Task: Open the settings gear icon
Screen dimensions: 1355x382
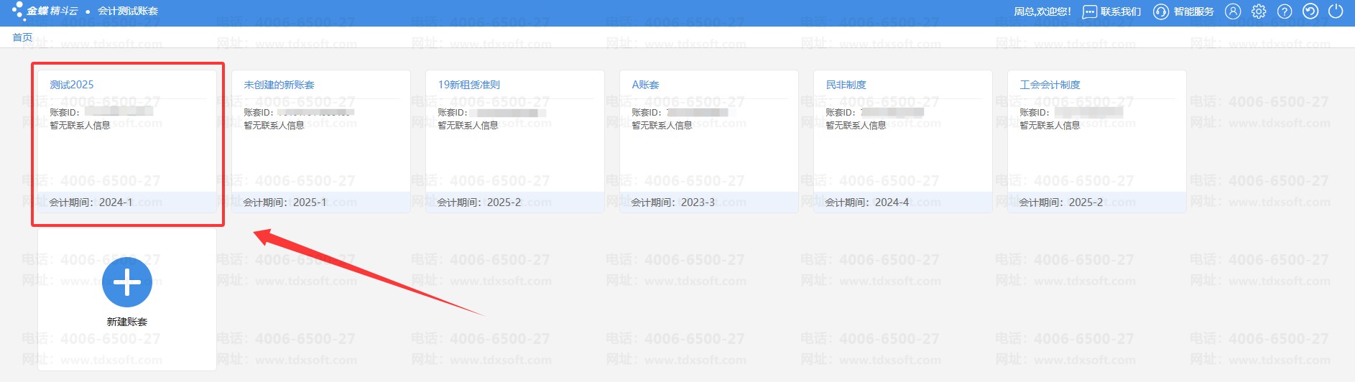Action: [1259, 11]
